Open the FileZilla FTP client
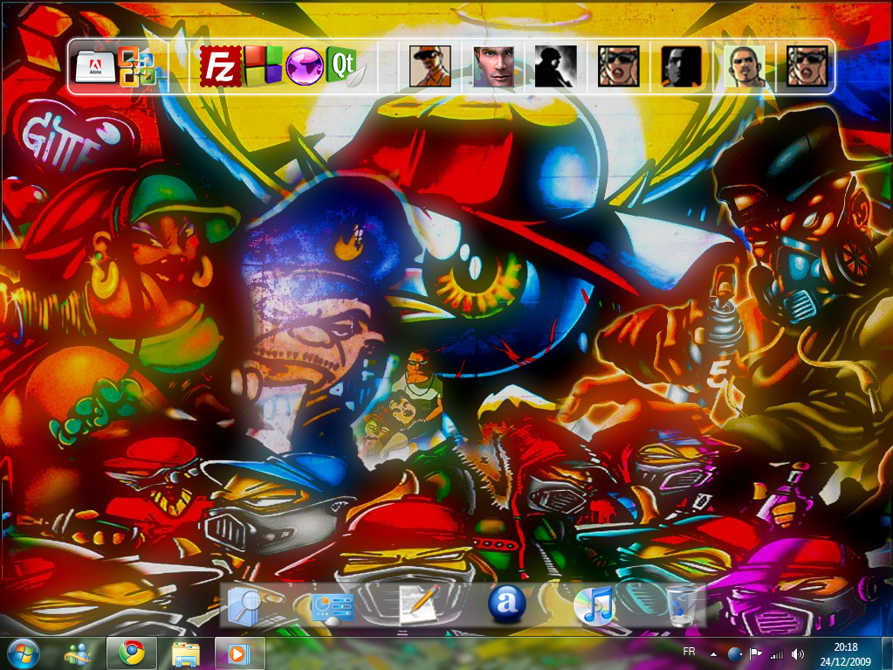The height and width of the screenshot is (670, 893). pos(221,66)
